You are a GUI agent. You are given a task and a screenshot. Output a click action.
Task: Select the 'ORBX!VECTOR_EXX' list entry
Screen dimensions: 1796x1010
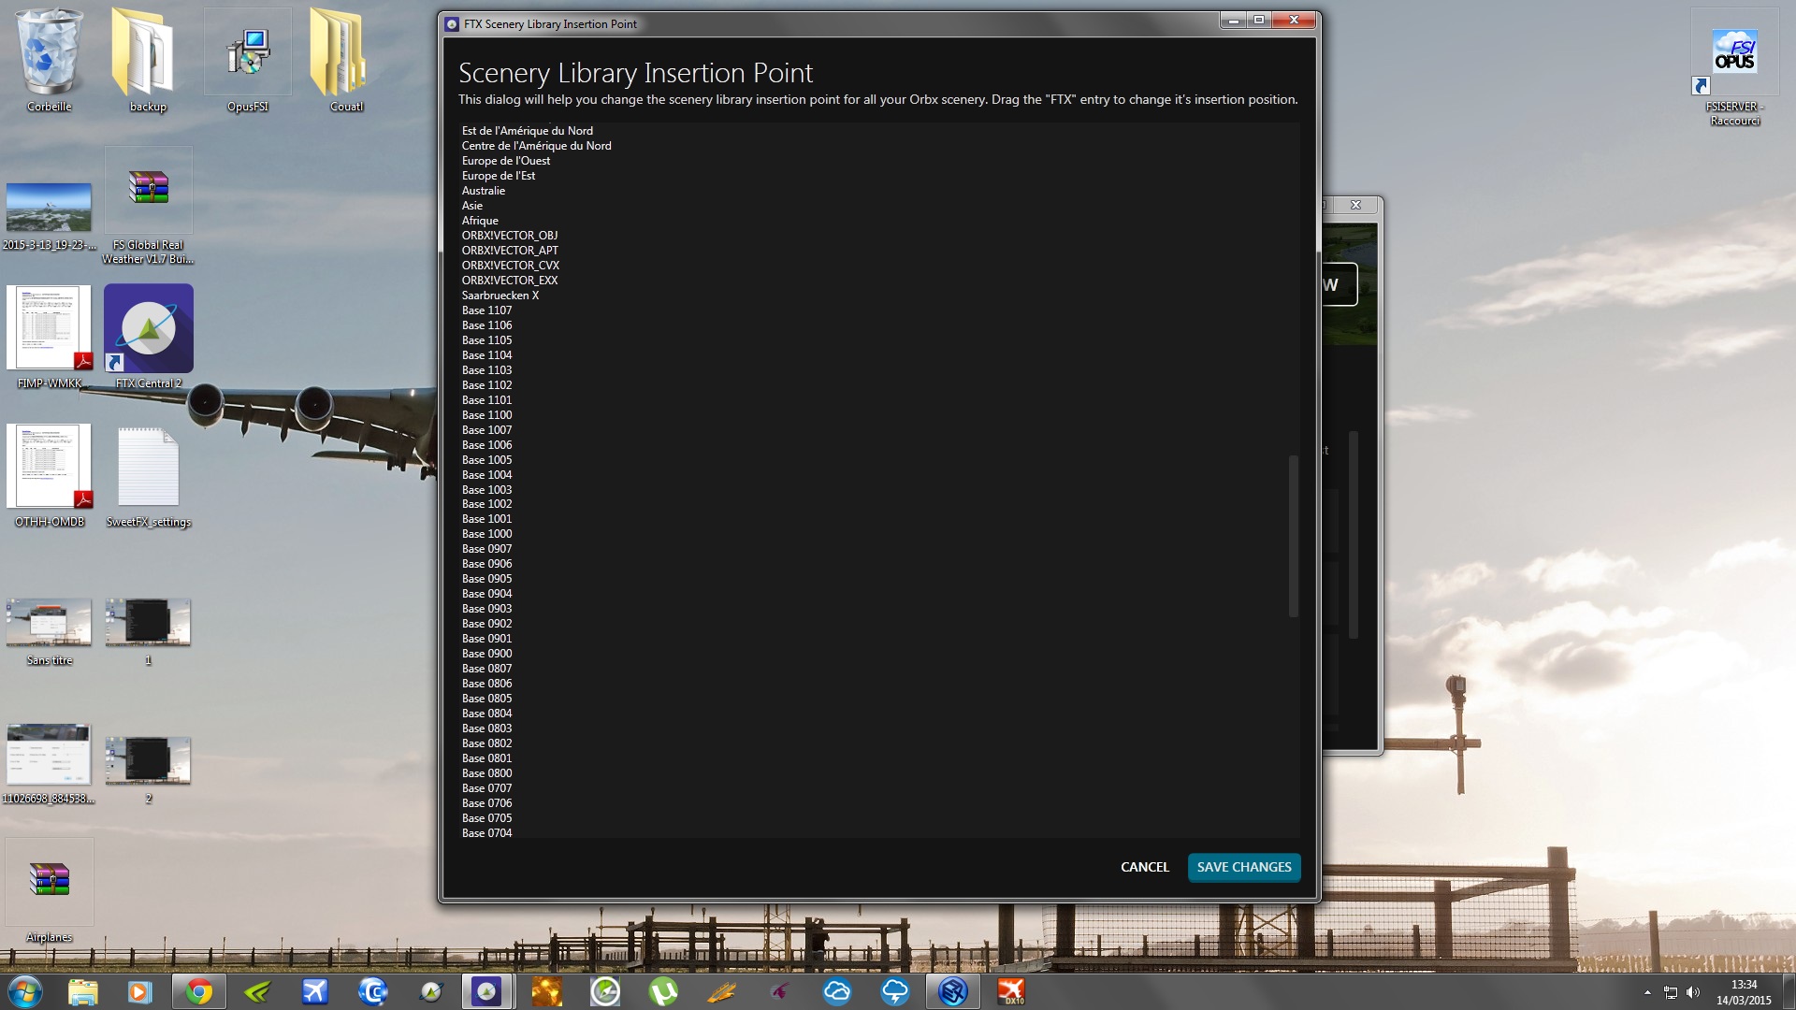[510, 281]
